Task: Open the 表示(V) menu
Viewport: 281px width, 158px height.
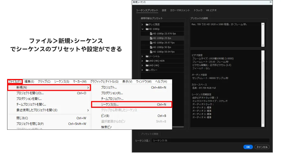Action: [127, 81]
